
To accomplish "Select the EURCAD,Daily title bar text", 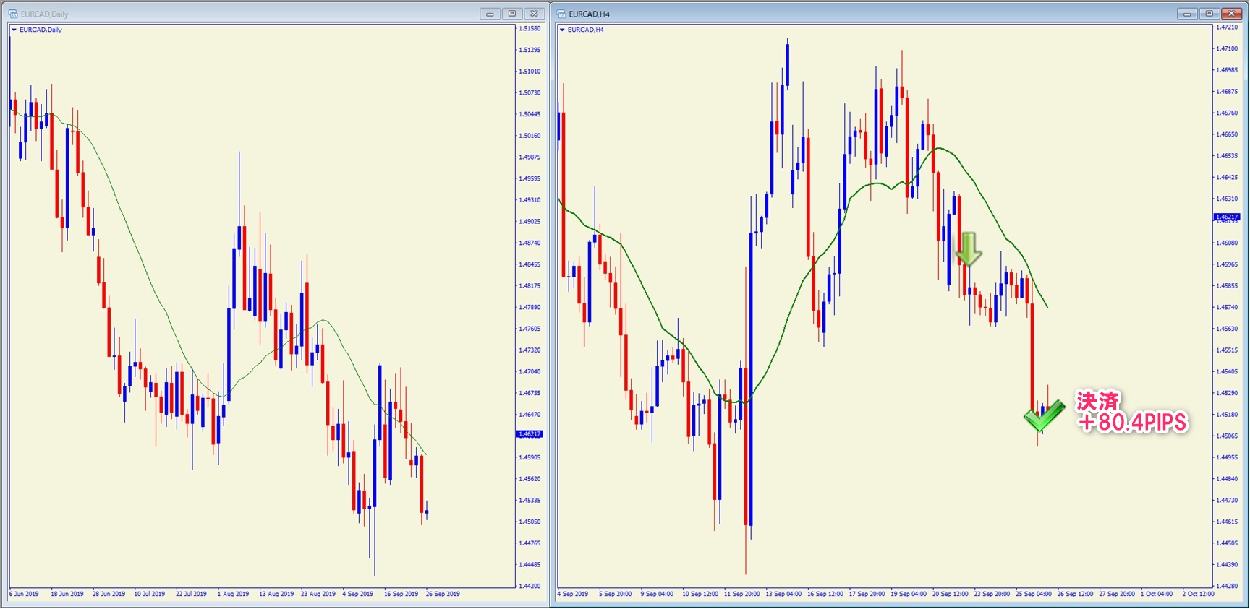I will [x=45, y=14].
